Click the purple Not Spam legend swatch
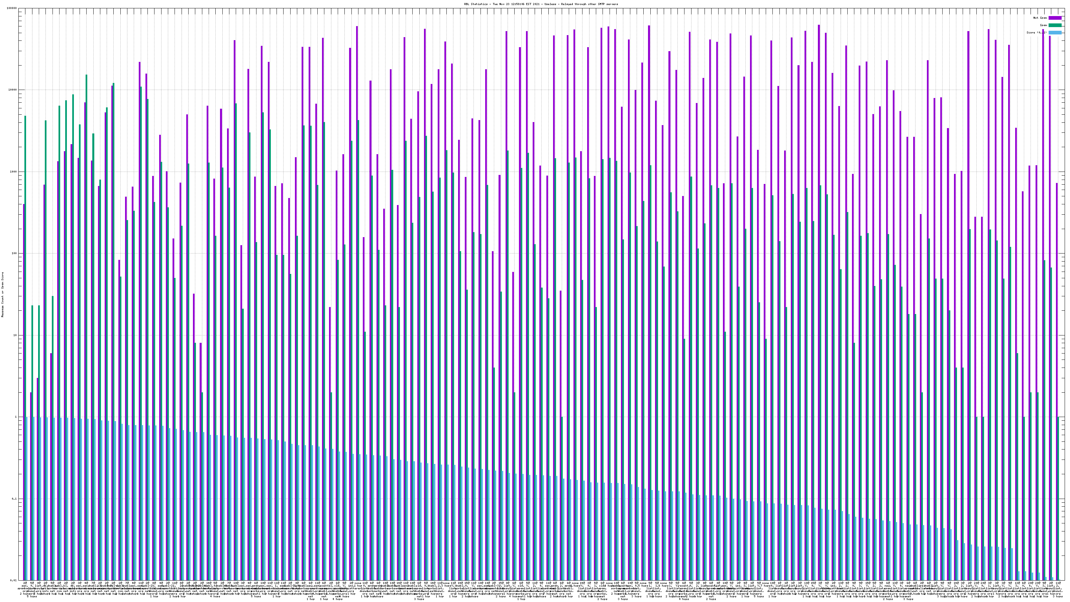The image size is (1070, 602). (x=1055, y=18)
